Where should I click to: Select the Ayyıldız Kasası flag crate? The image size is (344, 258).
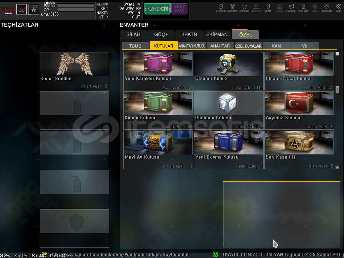pyautogui.click(x=299, y=110)
